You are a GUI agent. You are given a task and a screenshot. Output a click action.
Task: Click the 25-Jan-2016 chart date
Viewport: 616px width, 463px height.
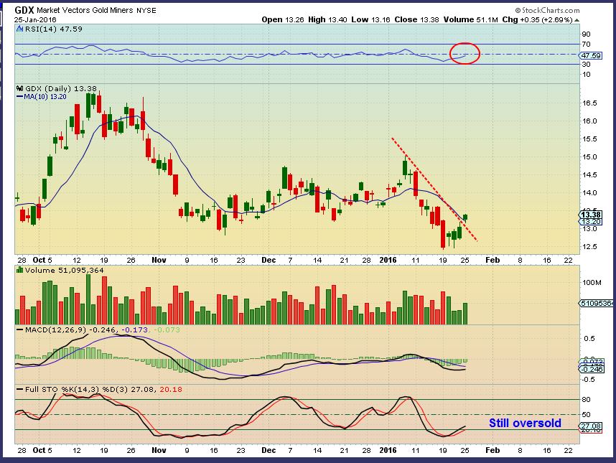(x=35, y=19)
